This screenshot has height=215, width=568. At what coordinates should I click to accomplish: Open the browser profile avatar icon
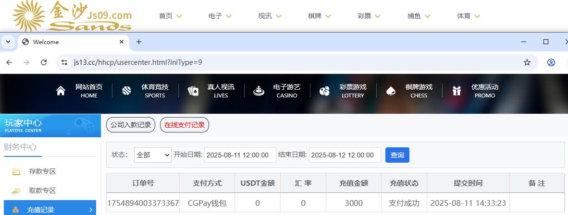(551, 62)
